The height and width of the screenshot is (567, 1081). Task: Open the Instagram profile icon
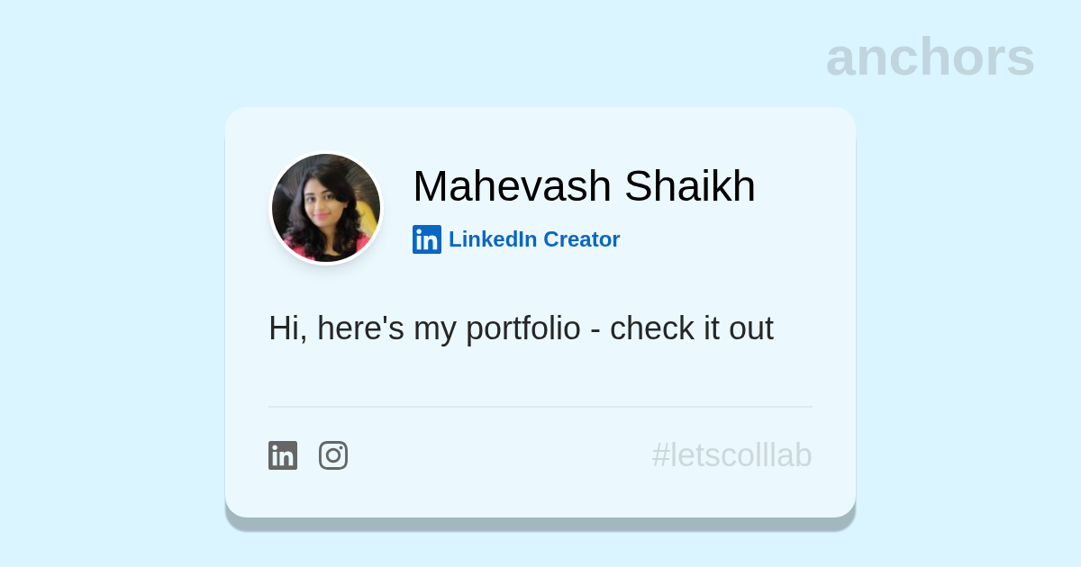[333, 455]
